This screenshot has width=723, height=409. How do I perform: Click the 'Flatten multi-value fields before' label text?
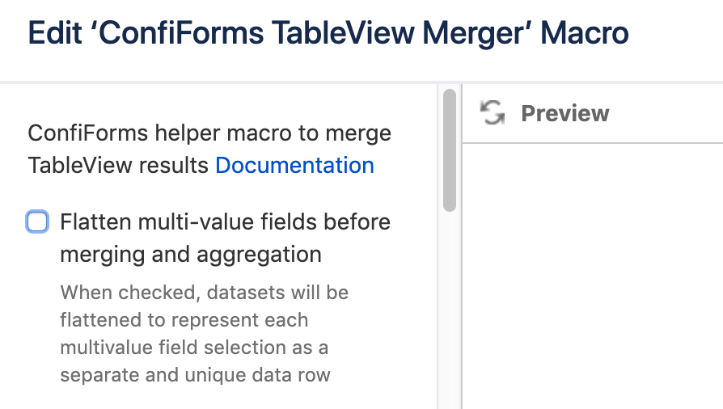(x=225, y=221)
